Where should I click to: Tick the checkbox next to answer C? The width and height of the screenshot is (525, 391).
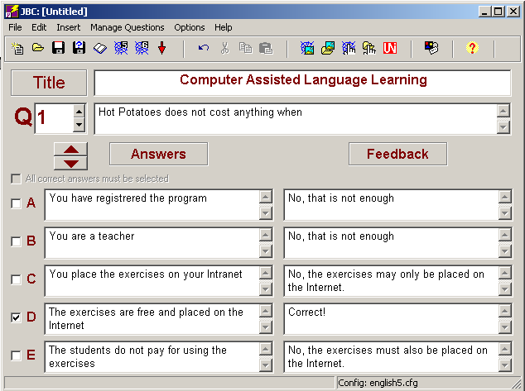[16, 279]
